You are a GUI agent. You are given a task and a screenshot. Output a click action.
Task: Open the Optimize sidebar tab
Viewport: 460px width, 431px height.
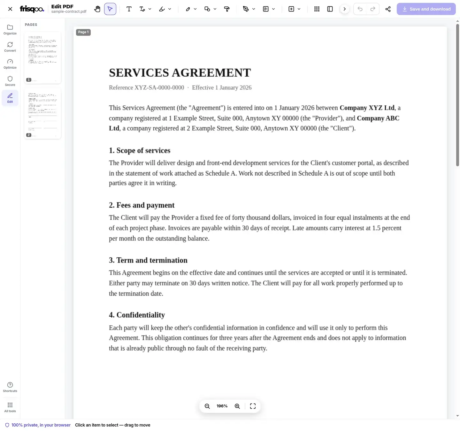[10, 64]
